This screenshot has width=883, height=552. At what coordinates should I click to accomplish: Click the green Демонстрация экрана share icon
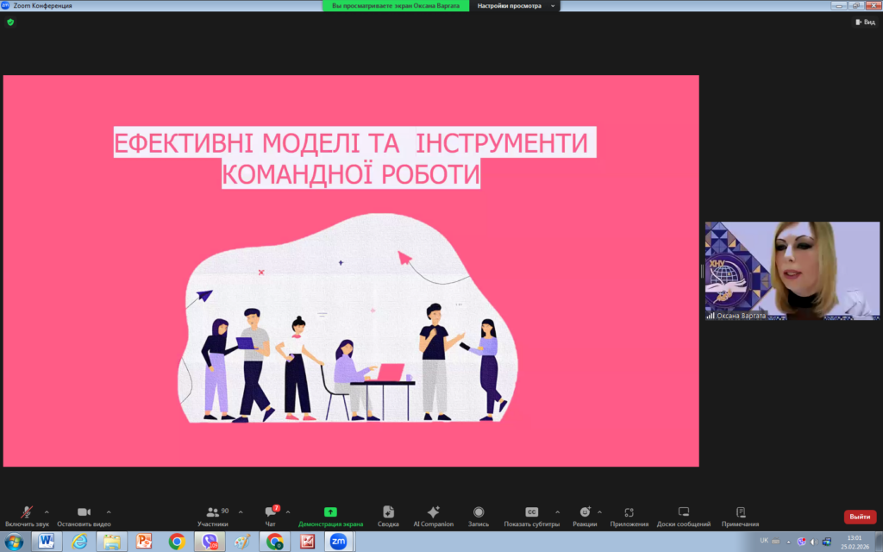tap(330, 511)
